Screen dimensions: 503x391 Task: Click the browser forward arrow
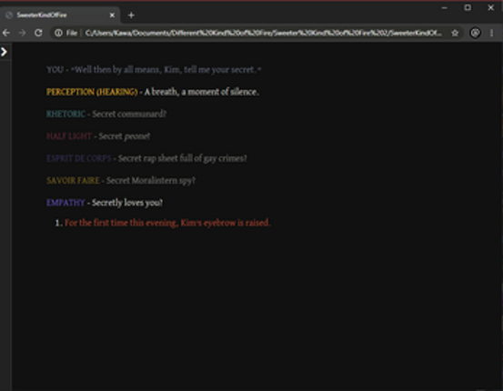(22, 33)
